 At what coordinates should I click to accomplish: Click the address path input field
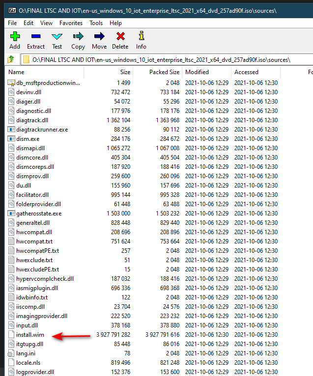[167, 60]
